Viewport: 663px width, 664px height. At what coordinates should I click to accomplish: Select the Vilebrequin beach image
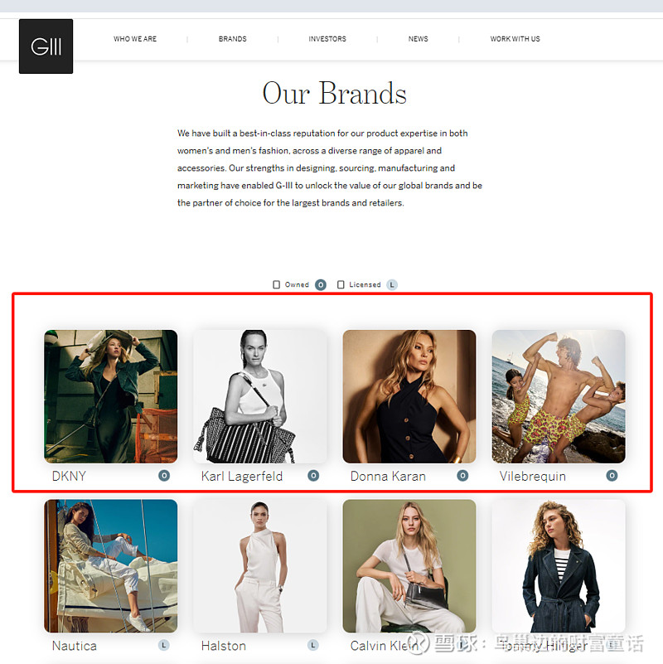click(559, 396)
